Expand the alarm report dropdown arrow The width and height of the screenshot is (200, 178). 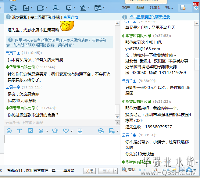coord(89,7)
